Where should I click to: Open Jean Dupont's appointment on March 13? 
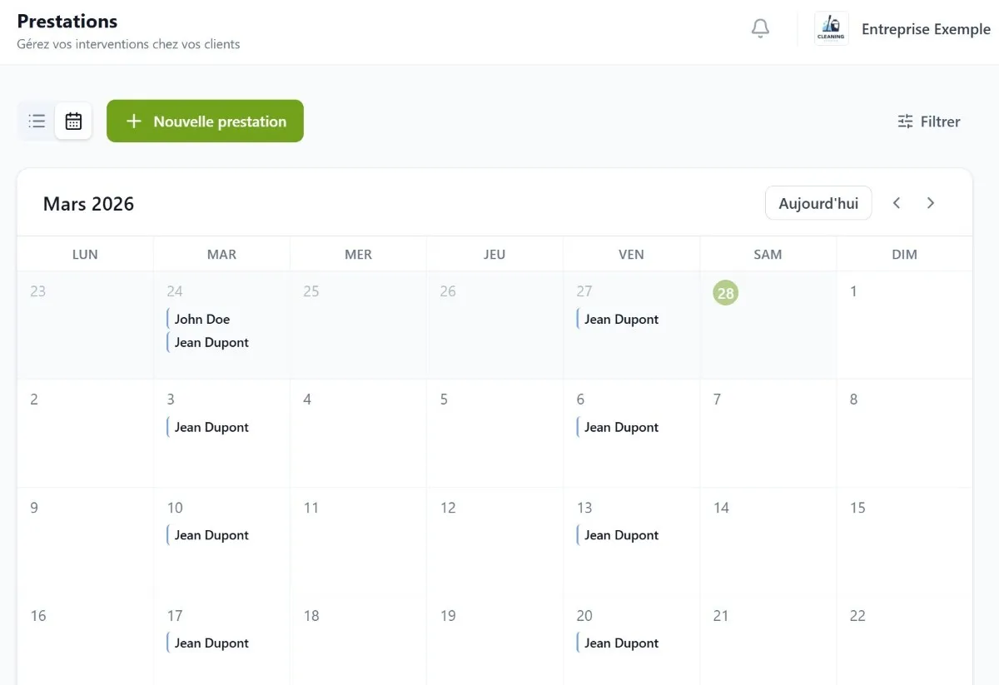coord(621,535)
